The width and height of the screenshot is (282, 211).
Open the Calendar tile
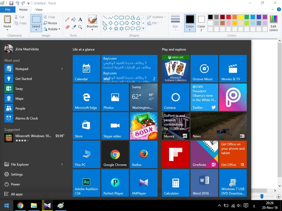tap(86, 69)
